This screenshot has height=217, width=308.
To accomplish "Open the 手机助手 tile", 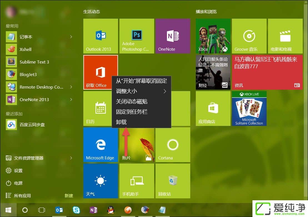I will (x=137, y=181).
